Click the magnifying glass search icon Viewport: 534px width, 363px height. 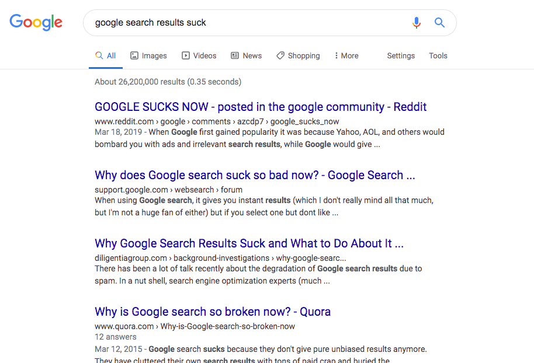coord(439,22)
